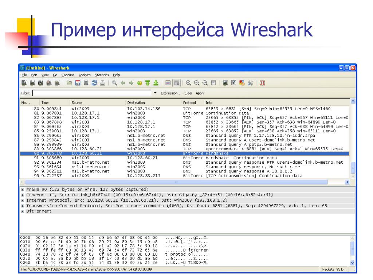373x280 pixels.
Task: Select packet 80 SYN to 10.102.14.186
Action: pyautogui.click(x=185, y=109)
